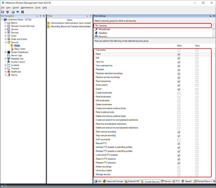This screenshot has width=216, height=188.
Task: Collapse the Security tree node
Action: point(5,42)
